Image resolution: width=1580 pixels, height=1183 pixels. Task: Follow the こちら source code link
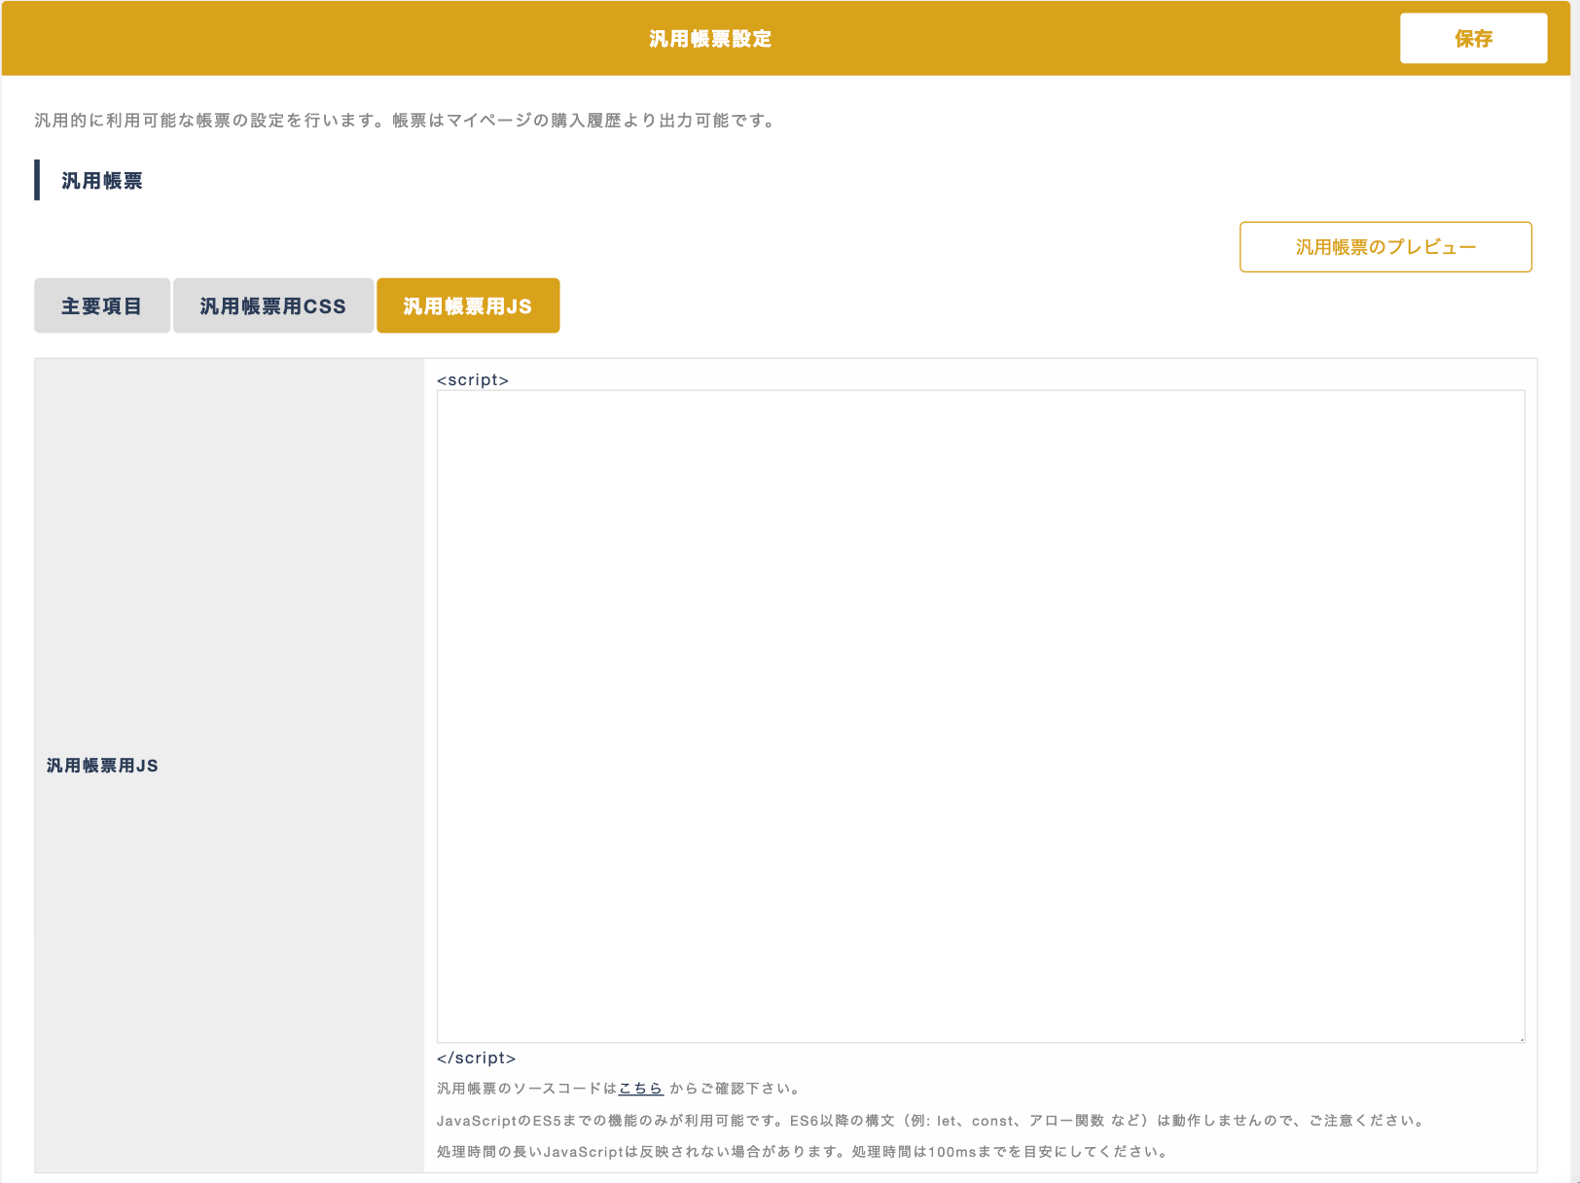pyautogui.click(x=641, y=1089)
